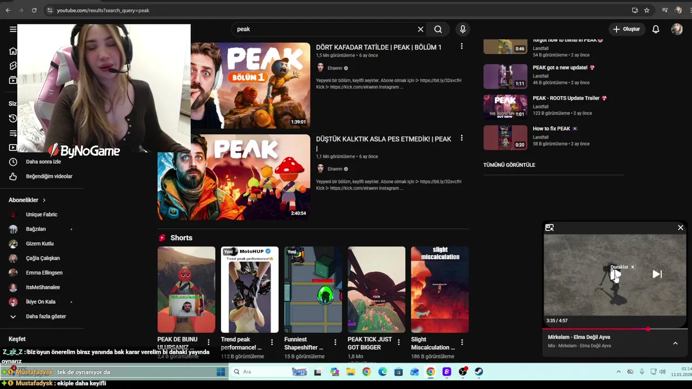
Task: Open the 'PEAK DE BUNU' short thumbnail
Action: pos(186,290)
